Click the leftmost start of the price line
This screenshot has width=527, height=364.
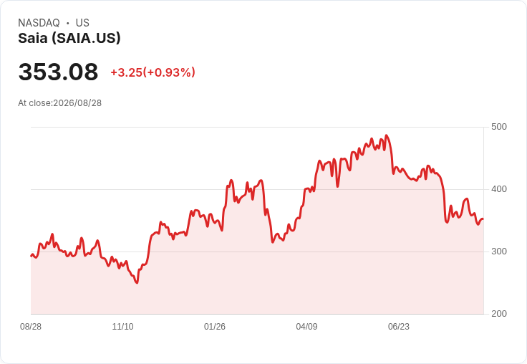coord(32,256)
